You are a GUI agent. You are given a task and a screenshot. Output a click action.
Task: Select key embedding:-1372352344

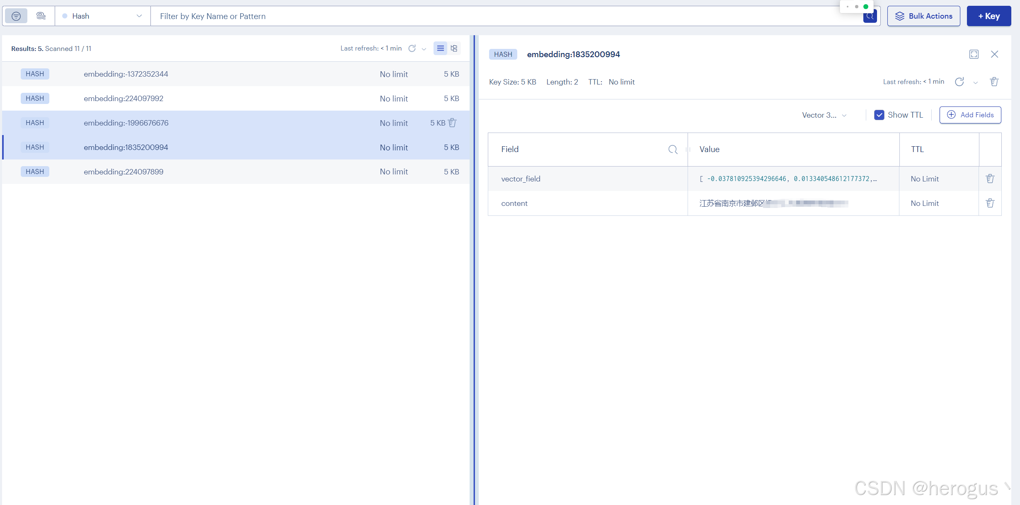point(236,74)
